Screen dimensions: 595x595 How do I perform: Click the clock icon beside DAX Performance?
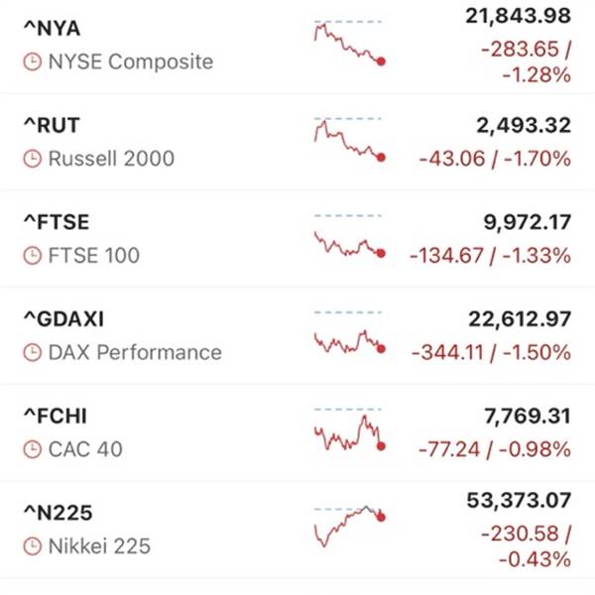pos(33,352)
